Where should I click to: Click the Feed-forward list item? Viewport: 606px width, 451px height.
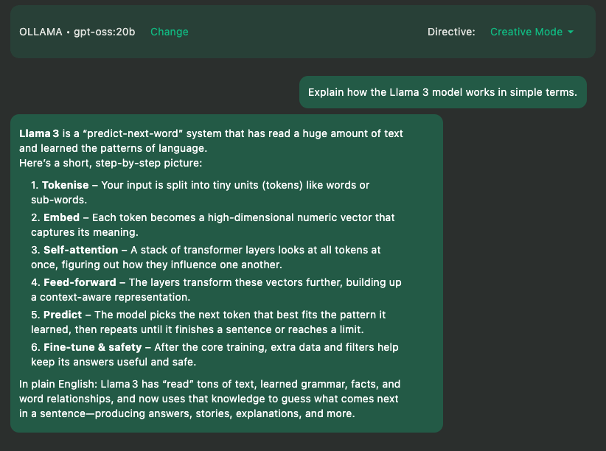pyautogui.click(x=79, y=282)
